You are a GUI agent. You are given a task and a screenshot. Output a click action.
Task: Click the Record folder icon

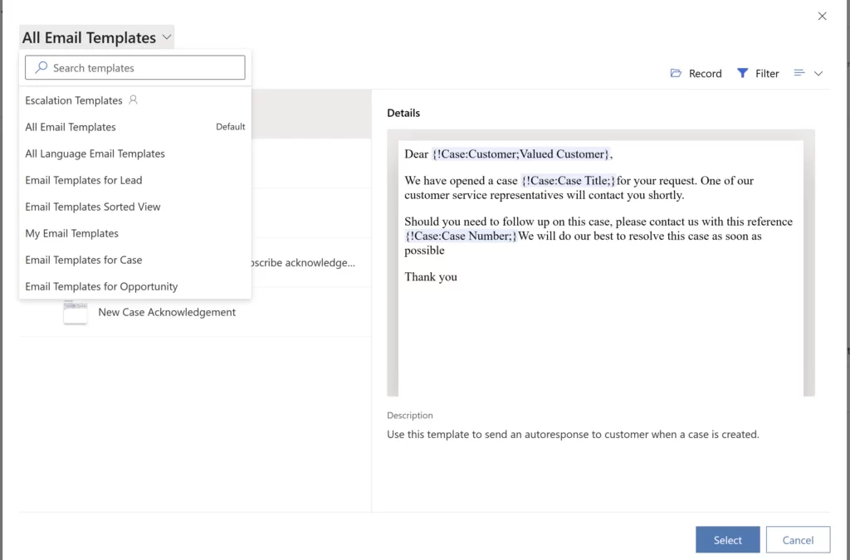click(x=676, y=73)
